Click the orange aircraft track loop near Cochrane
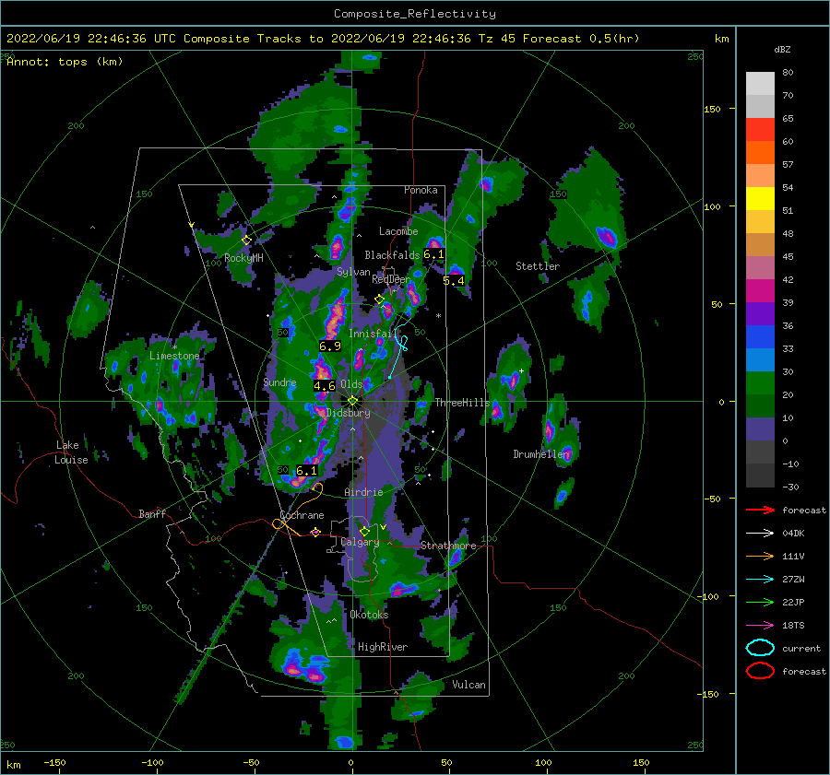This screenshot has height=775, width=830. pos(279,523)
